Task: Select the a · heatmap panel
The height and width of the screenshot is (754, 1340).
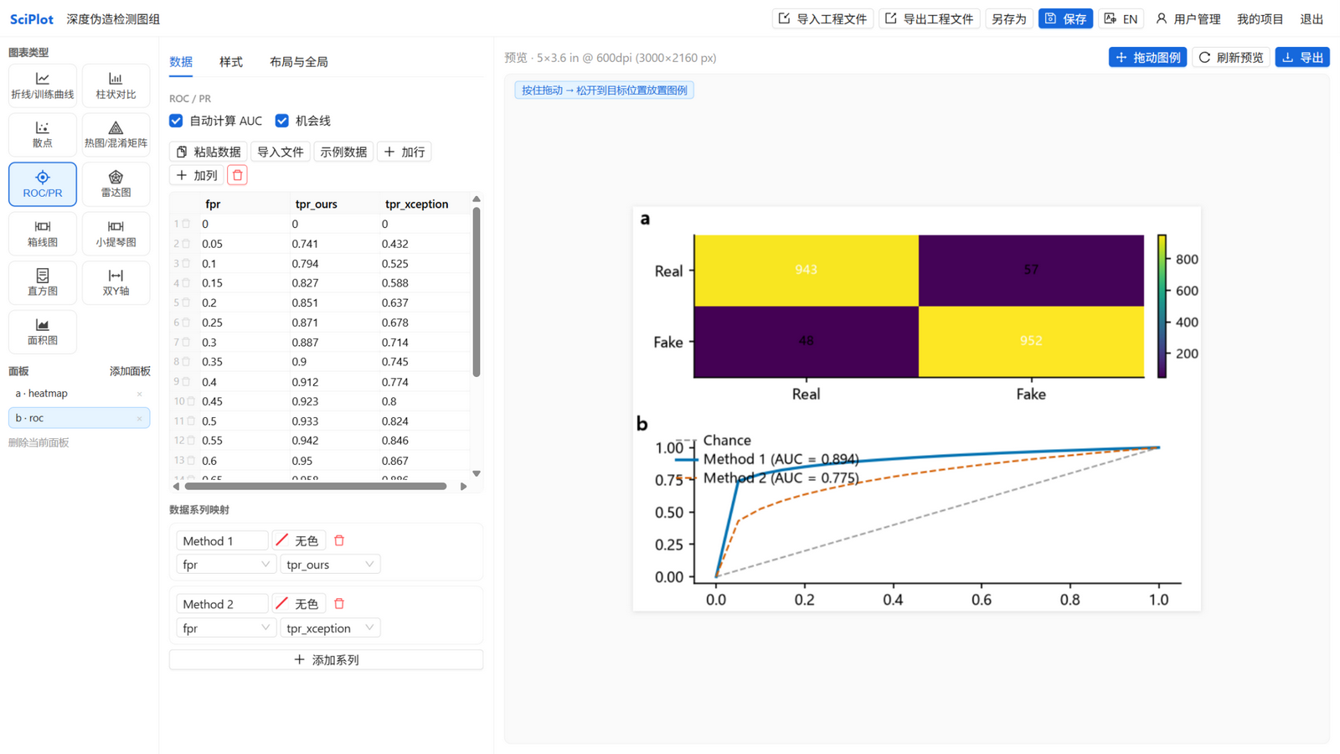Action: 79,393
